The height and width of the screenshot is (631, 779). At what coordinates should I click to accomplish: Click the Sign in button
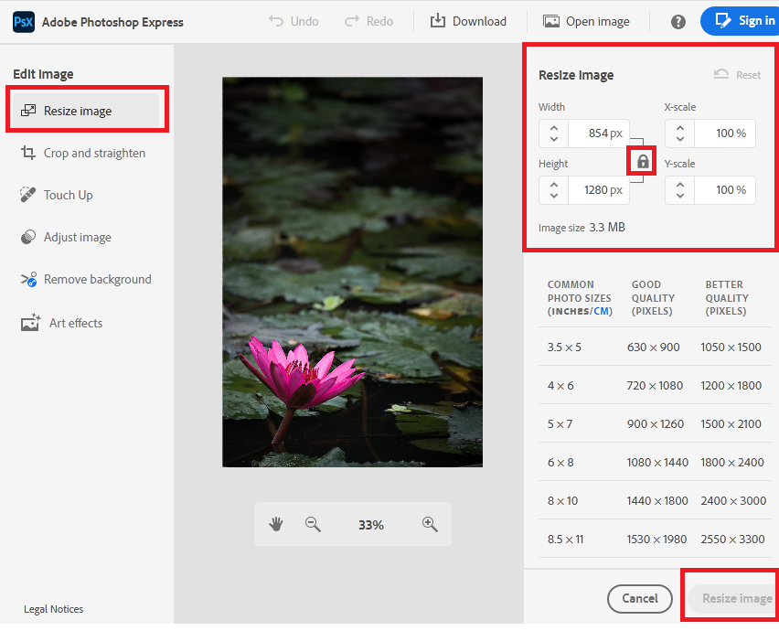point(740,21)
